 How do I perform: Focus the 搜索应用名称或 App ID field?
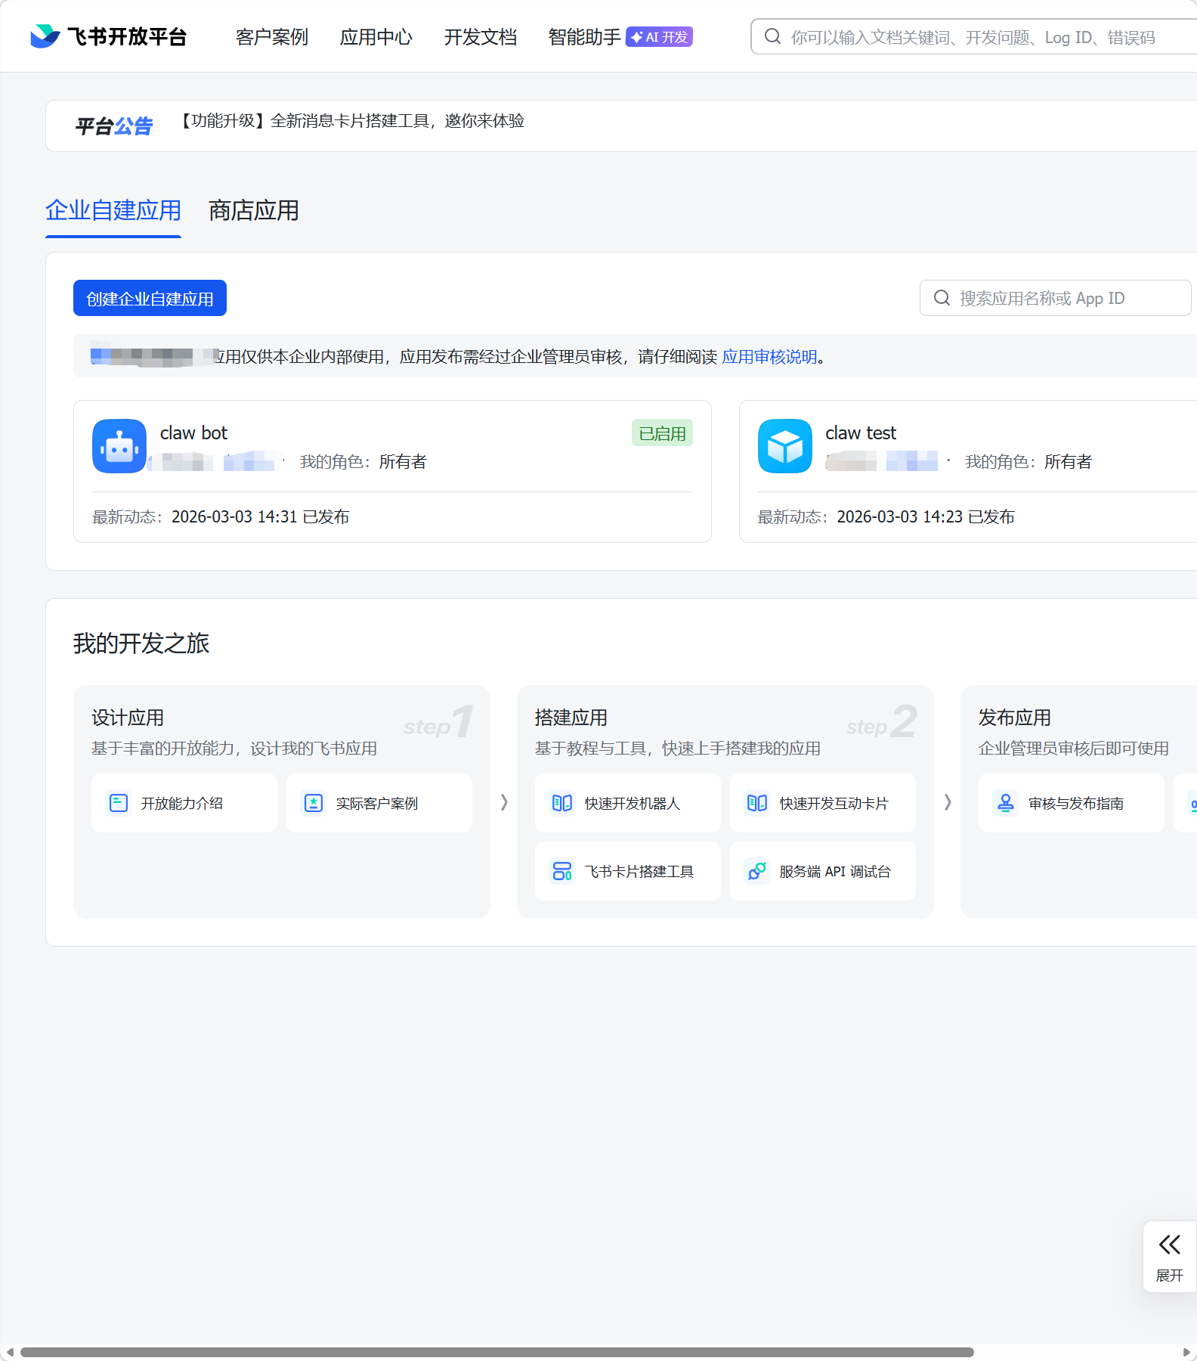click(1056, 298)
